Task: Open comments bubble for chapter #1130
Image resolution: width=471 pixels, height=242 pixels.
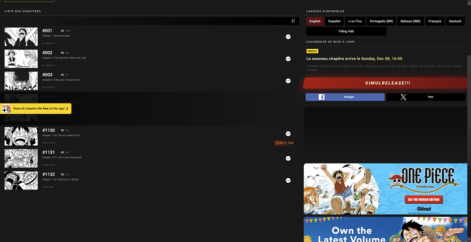Action: pos(288,134)
